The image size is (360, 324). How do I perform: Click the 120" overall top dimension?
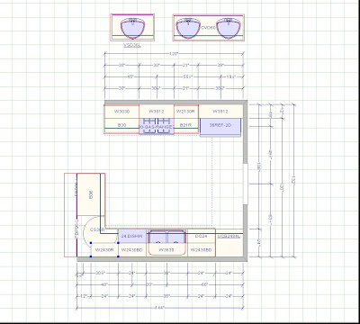(174, 53)
